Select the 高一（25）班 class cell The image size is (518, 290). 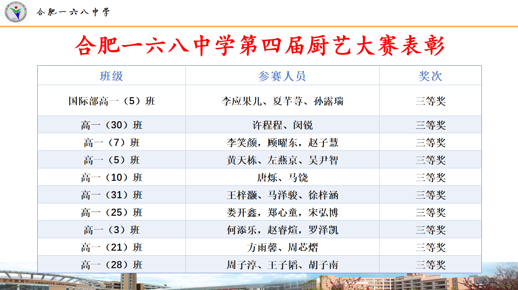tap(111, 213)
